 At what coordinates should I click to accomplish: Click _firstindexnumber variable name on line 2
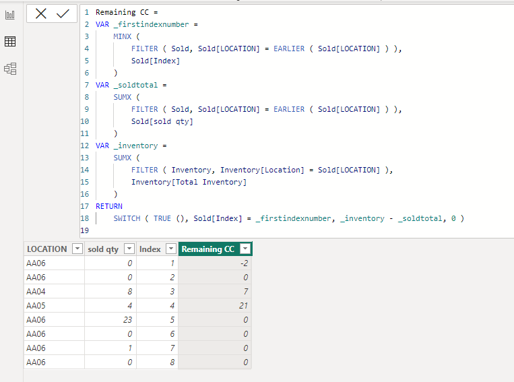point(151,24)
